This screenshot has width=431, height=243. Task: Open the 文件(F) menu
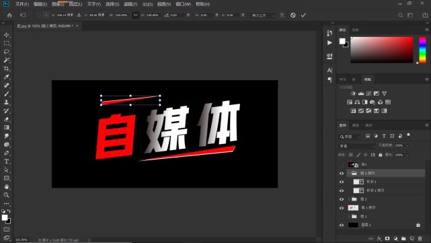tap(22, 4)
